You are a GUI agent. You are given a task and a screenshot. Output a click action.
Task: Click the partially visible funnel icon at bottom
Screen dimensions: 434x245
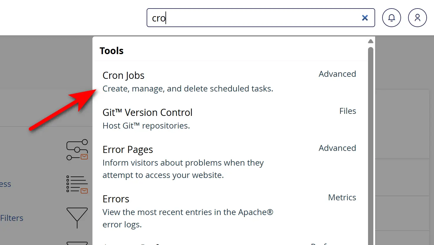[x=77, y=244]
